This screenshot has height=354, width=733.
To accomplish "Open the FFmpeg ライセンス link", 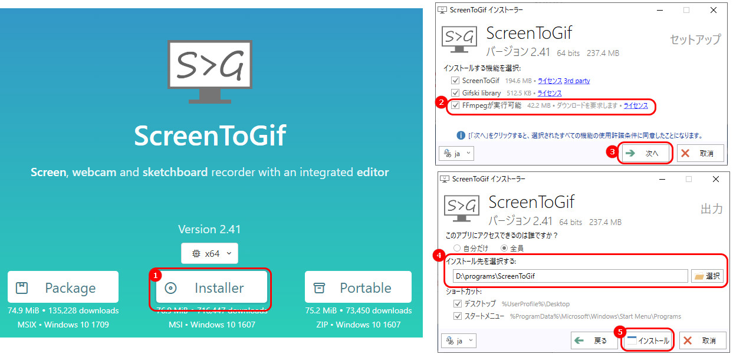I will click(635, 106).
